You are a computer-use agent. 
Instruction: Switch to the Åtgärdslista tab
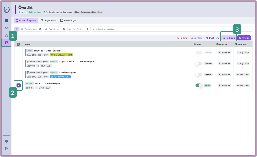[48, 20]
